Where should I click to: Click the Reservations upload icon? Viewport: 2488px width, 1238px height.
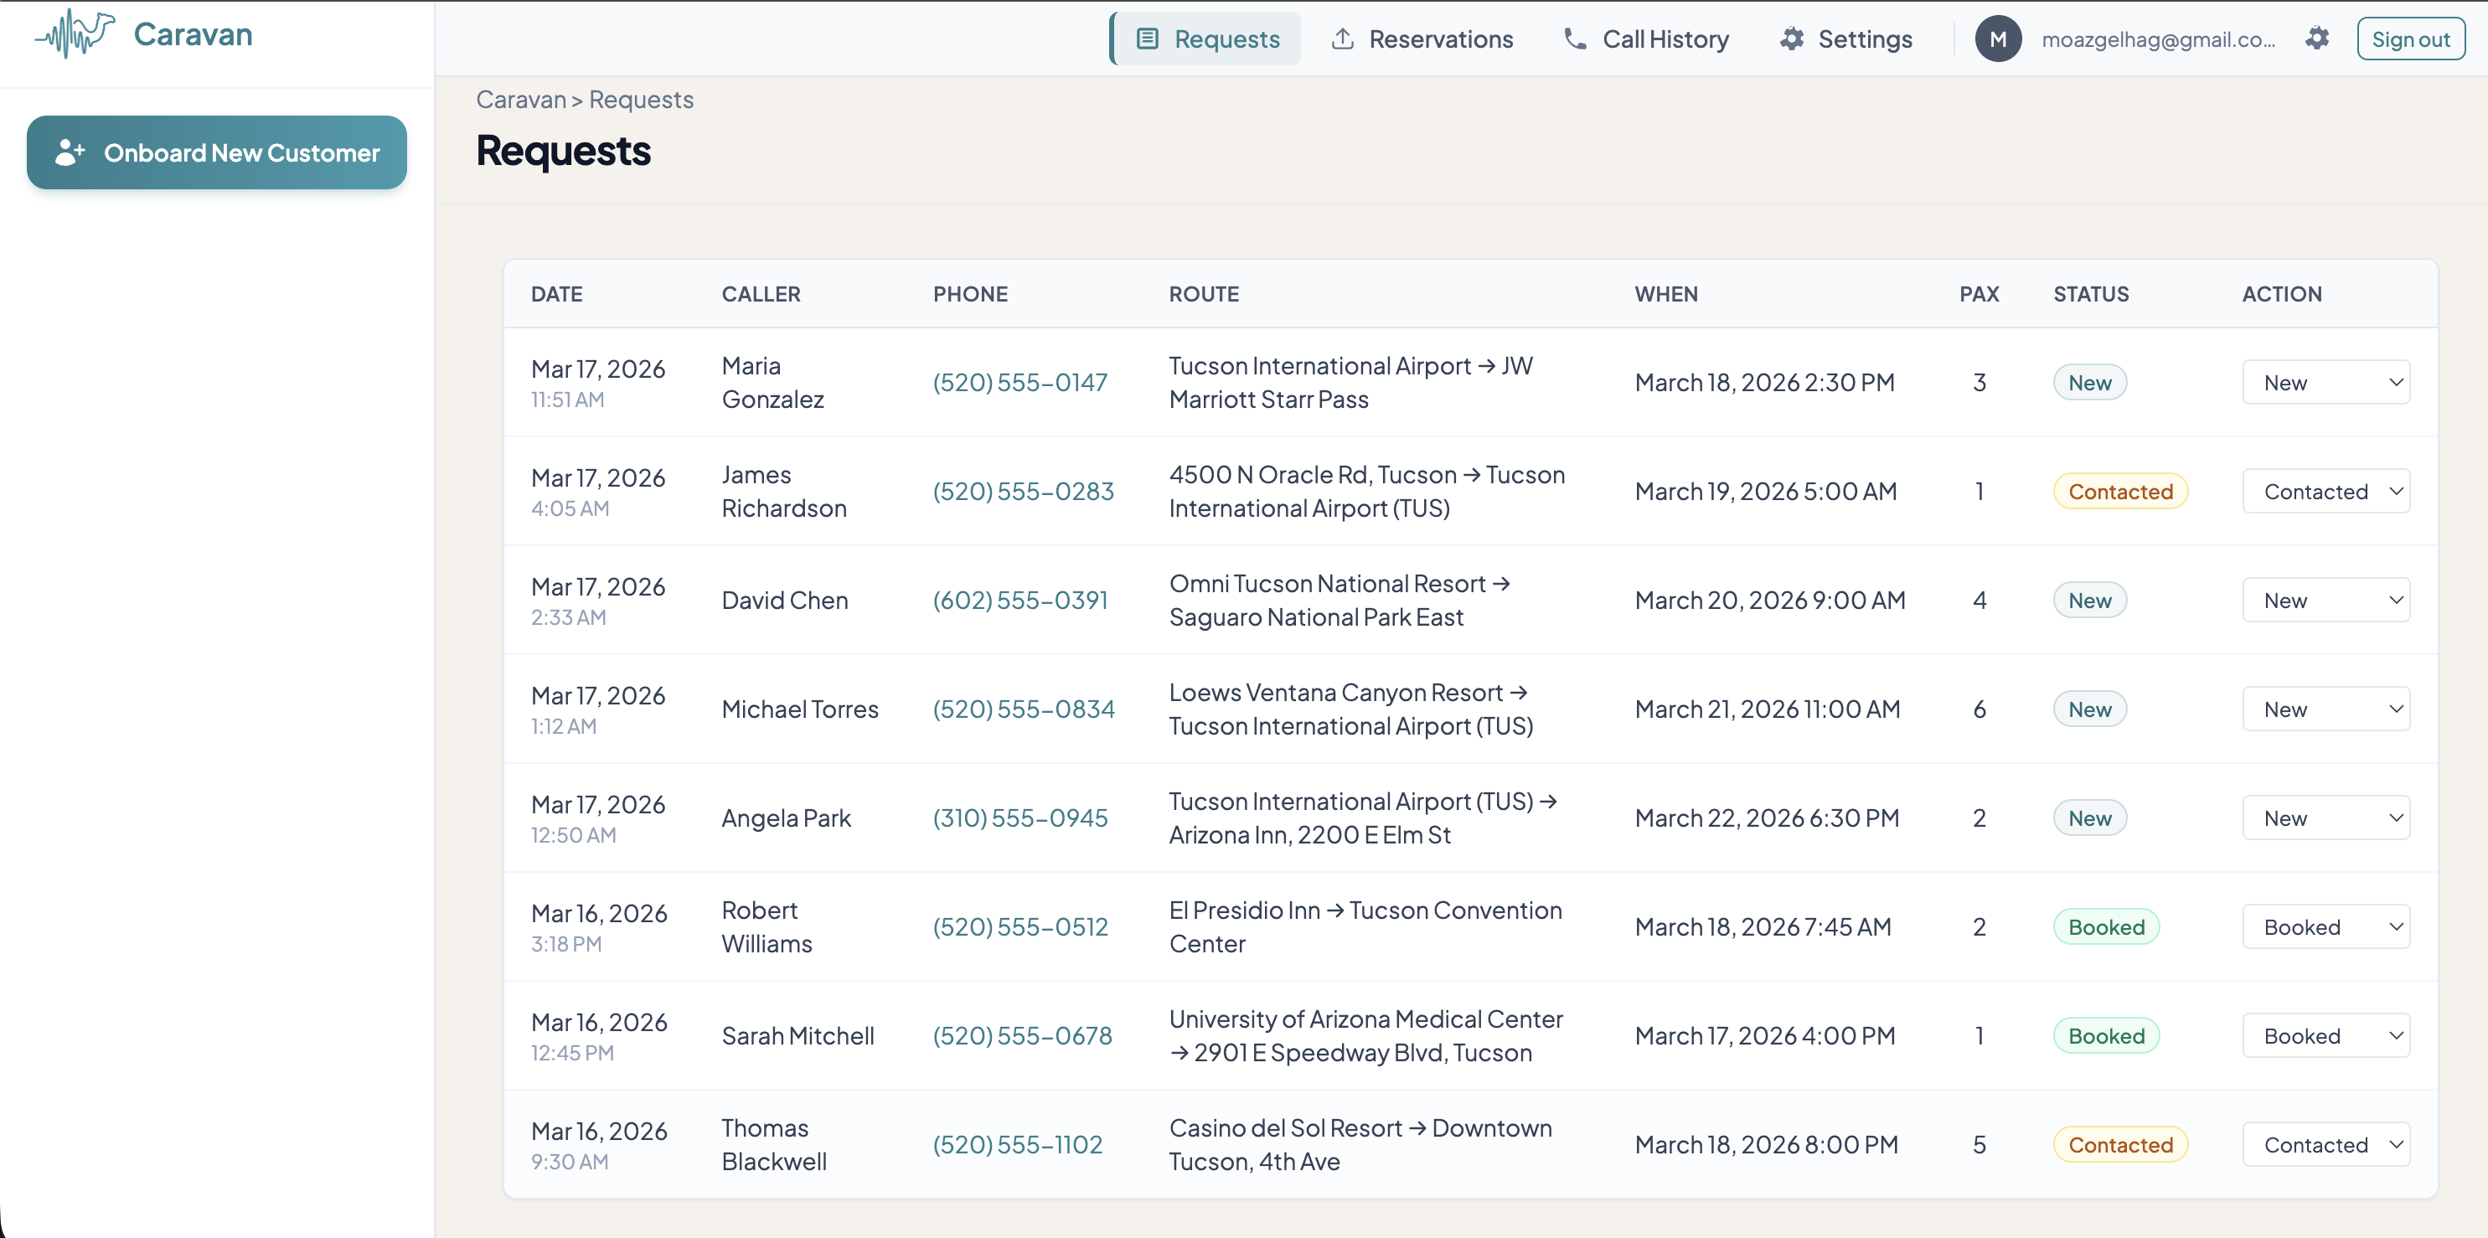coord(1341,39)
